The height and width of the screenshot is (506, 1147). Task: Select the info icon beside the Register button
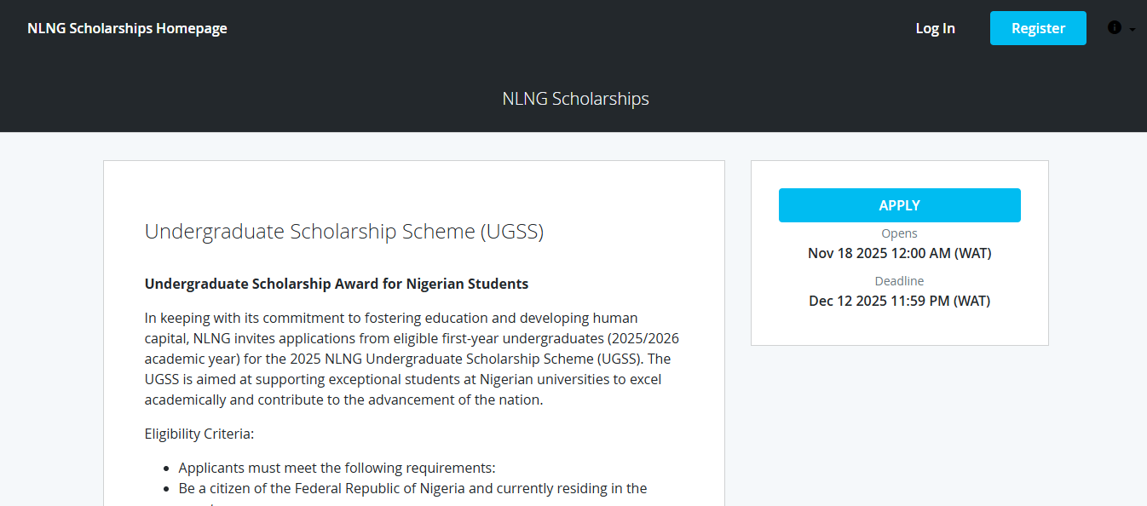click(x=1114, y=27)
